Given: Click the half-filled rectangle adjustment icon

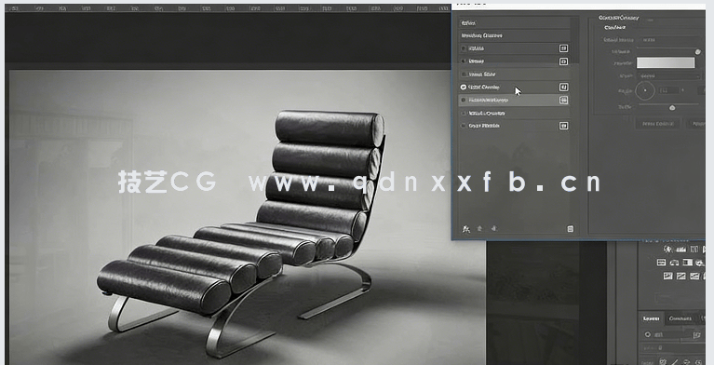Looking at the screenshot, I should tap(688, 263).
